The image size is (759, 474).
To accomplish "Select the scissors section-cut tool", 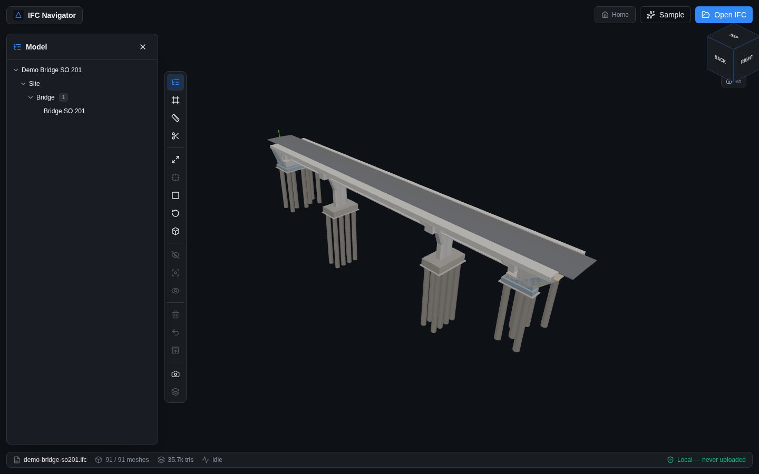I will point(176,136).
